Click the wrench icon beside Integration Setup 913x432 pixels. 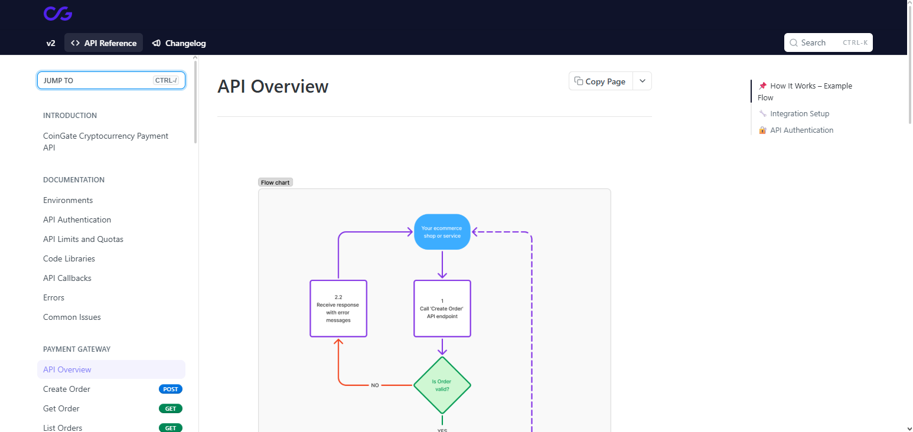762,113
